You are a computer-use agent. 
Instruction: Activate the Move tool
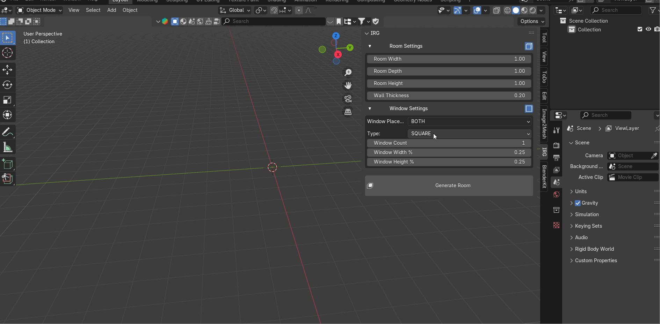pyautogui.click(x=7, y=70)
